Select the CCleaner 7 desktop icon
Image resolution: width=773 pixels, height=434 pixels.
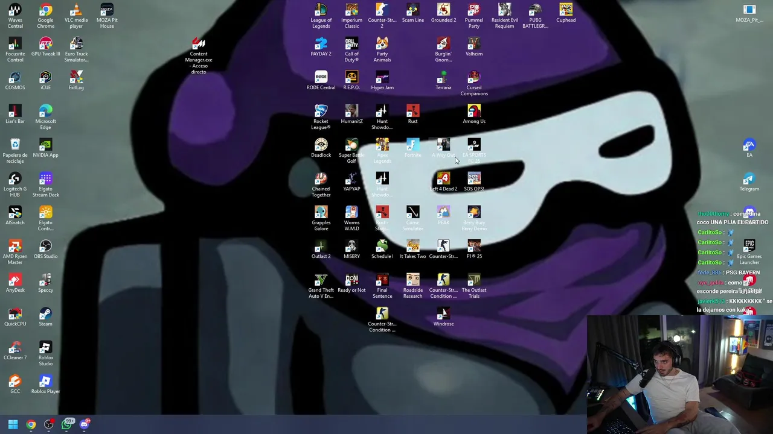15,351
